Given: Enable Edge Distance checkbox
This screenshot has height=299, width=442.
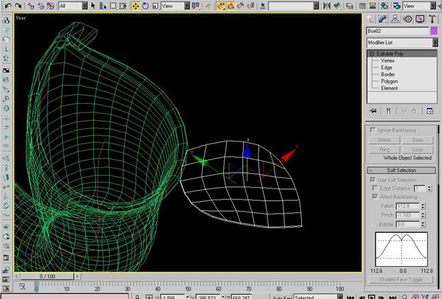Looking at the screenshot, I should pos(375,188).
